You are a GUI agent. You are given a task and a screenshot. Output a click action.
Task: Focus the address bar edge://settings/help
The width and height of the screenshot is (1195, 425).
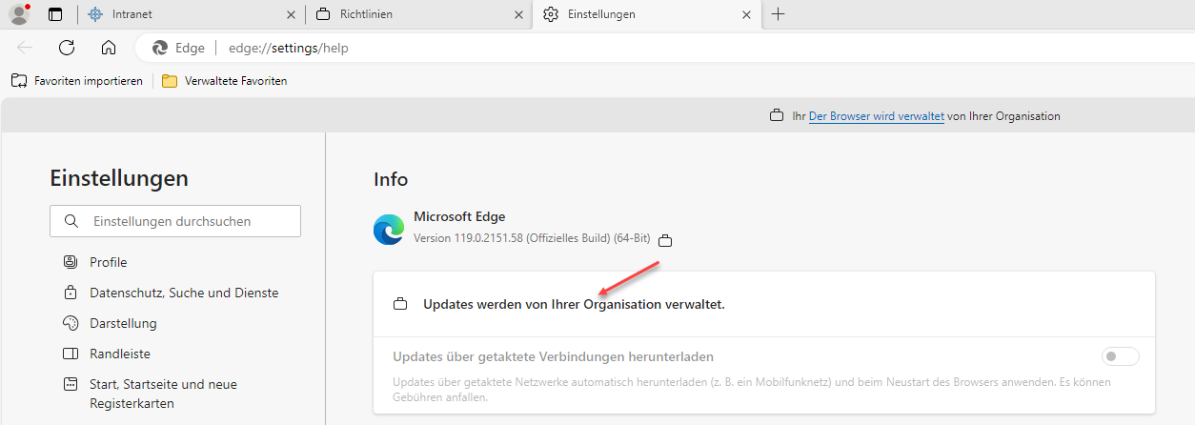coord(288,48)
